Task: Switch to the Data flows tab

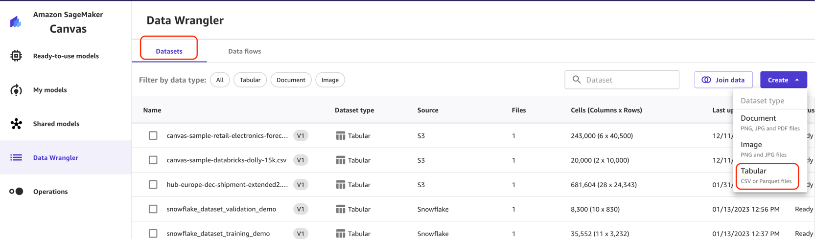Action: tap(244, 51)
